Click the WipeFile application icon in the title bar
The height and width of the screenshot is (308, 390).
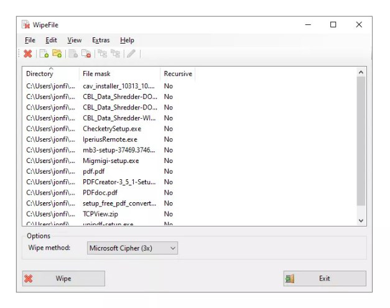pyautogui.click(x=26, y=25)
